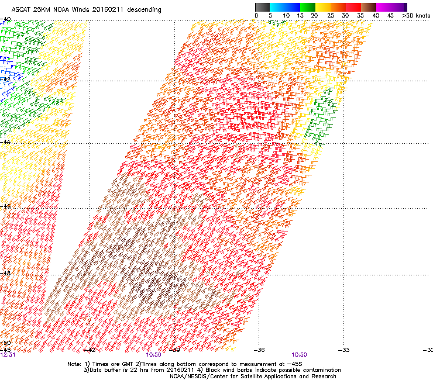
Task: Click the '35' label under the color bar
Action: coord(360,16)
